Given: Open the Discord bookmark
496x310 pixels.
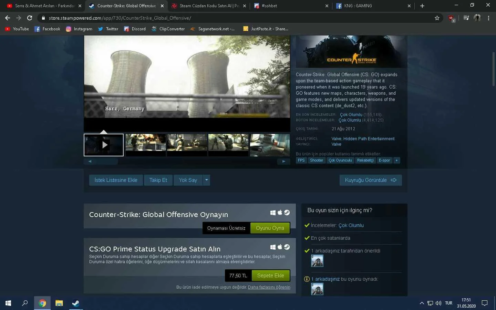Looking at the screenshot, I should click(135, 29).
